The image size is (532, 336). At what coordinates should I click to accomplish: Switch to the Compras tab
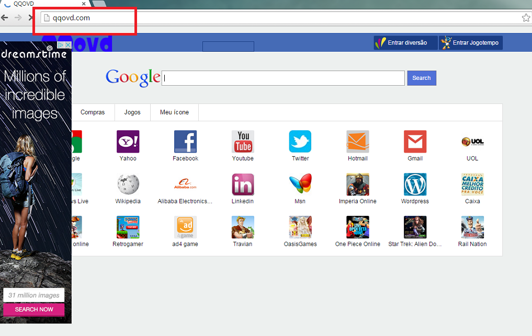[x=93, y=112]
